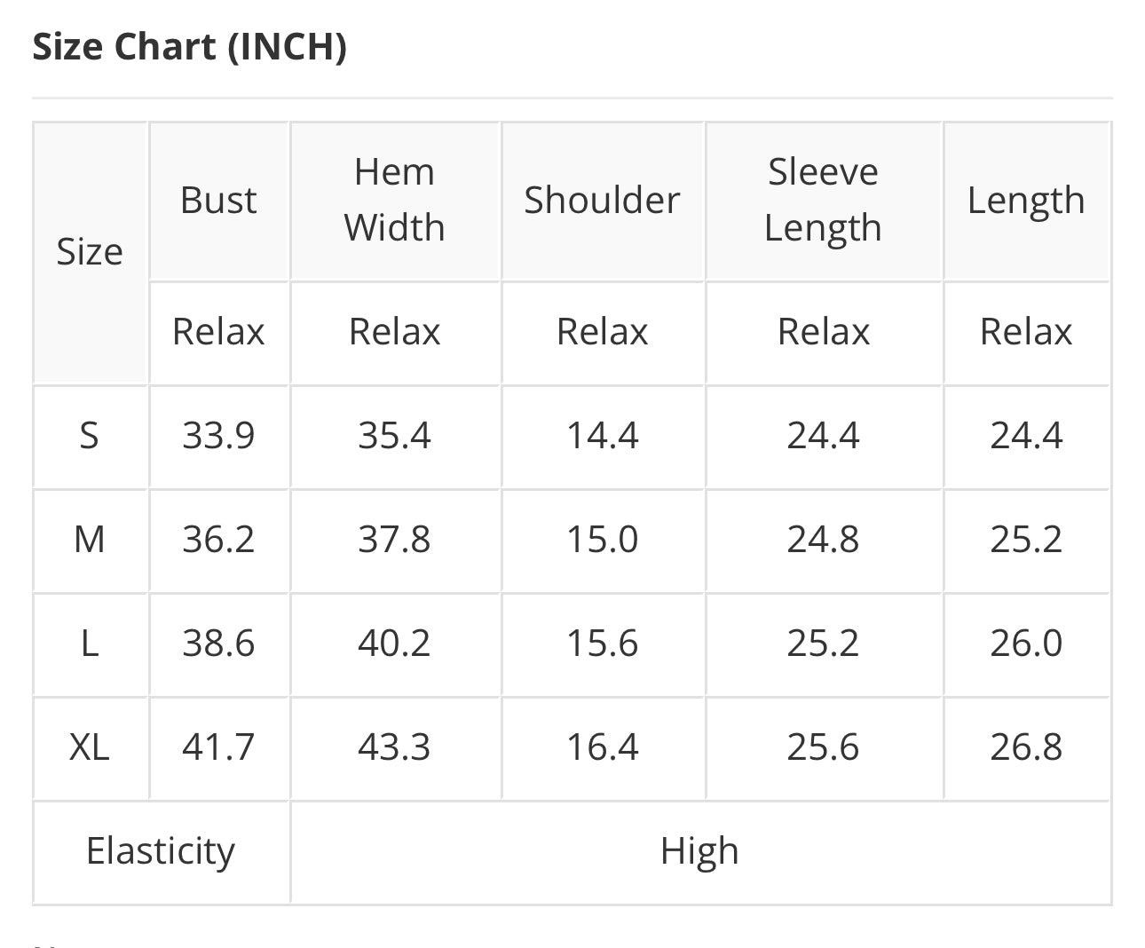Click the 14.4 shoulder value
Image resolution: width=1145 pixels, height=948 pixels.
[602, 436]
